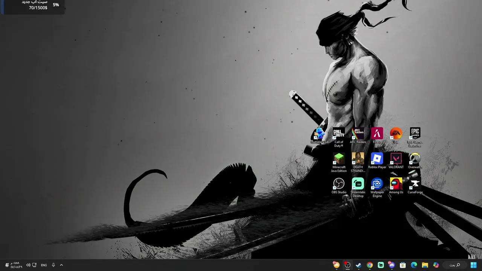Click the taskbar search box
Image resolution: width=482 pixels, height=271 pixels.
pyautogui.click(x=455, y=265)
